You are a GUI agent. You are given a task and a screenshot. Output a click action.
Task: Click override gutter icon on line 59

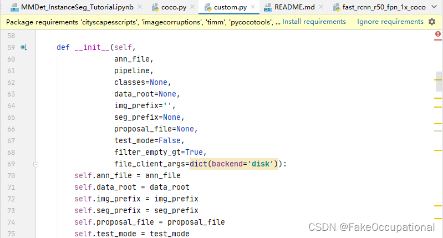point(24,47)
